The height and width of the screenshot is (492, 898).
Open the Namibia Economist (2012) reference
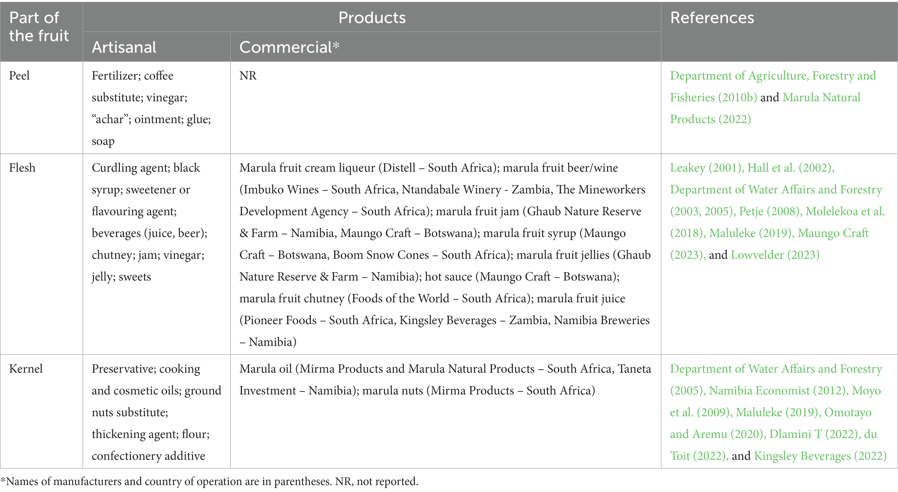(x=778, y=391)
